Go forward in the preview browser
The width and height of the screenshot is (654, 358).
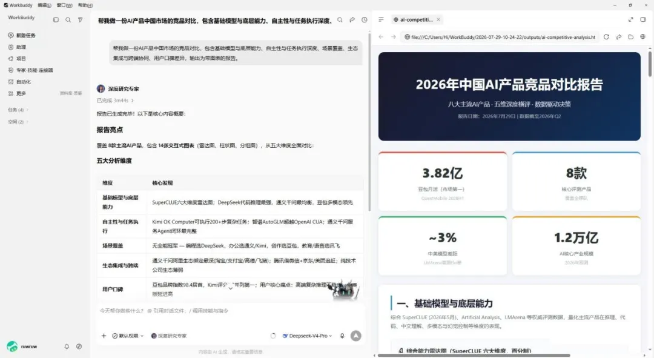tap(394, 37)
